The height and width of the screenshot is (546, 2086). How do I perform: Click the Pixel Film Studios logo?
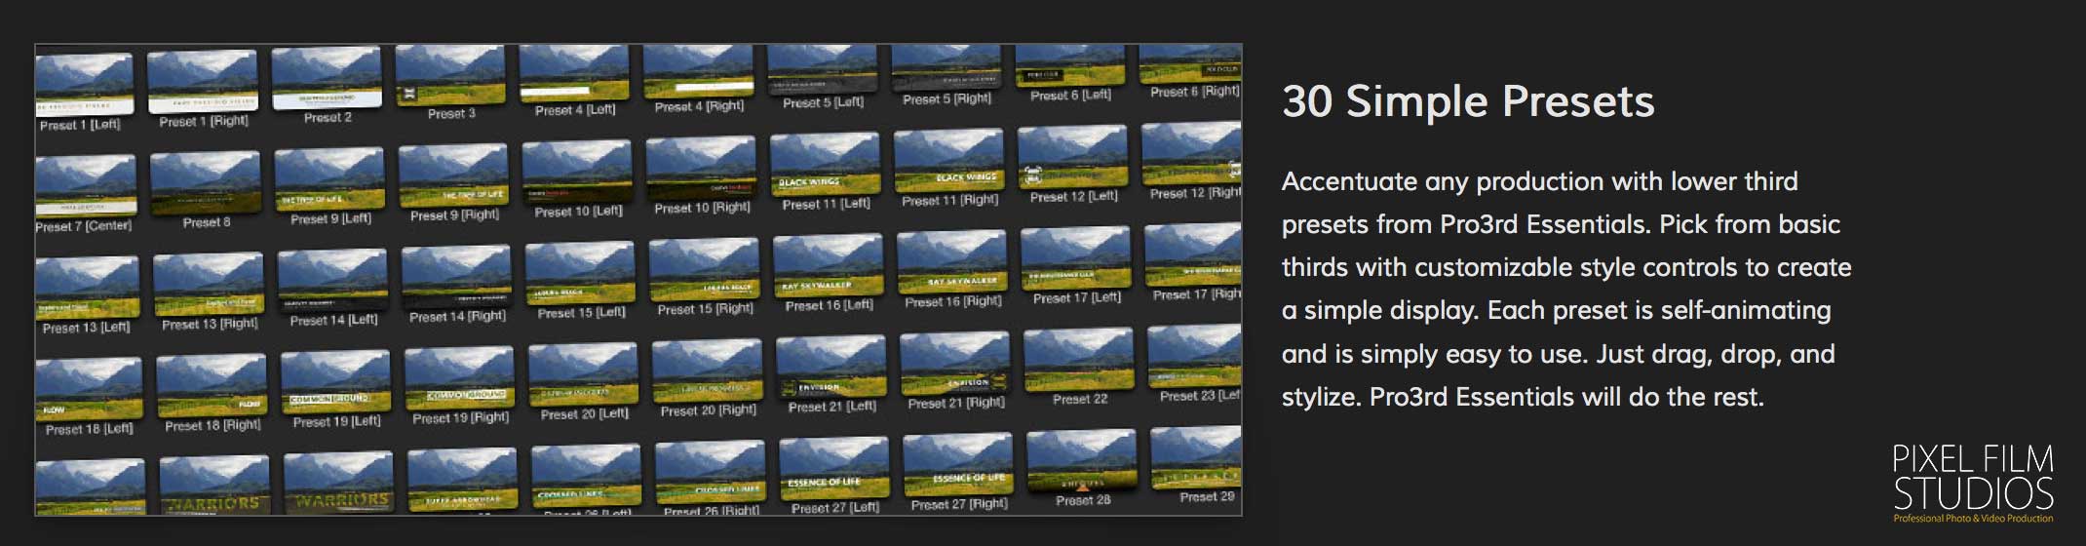(x=1973, y=484)
